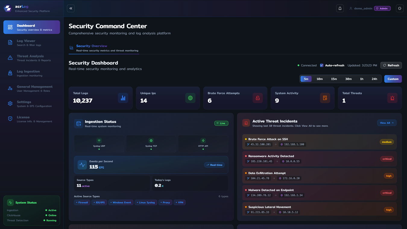Click the Total Threats alarm icon
407x229 pixels.
click(x=392, y=98)
